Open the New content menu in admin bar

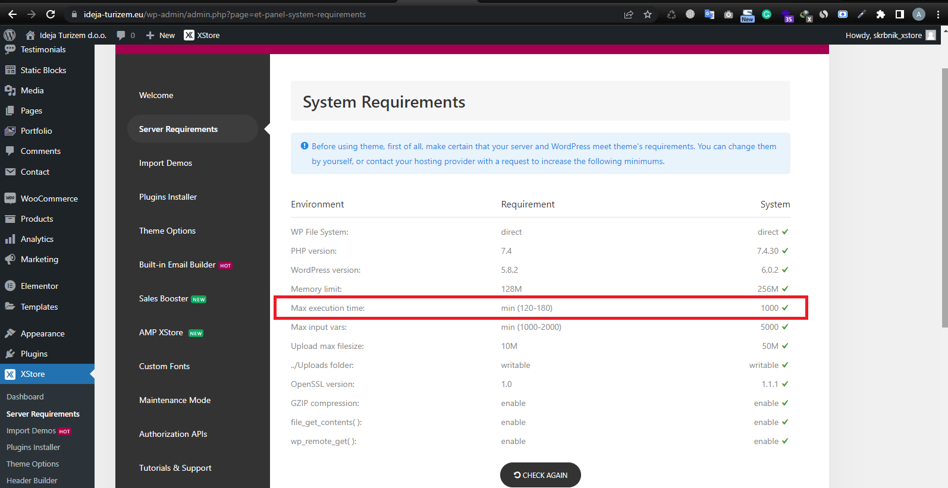click(160, 35)
